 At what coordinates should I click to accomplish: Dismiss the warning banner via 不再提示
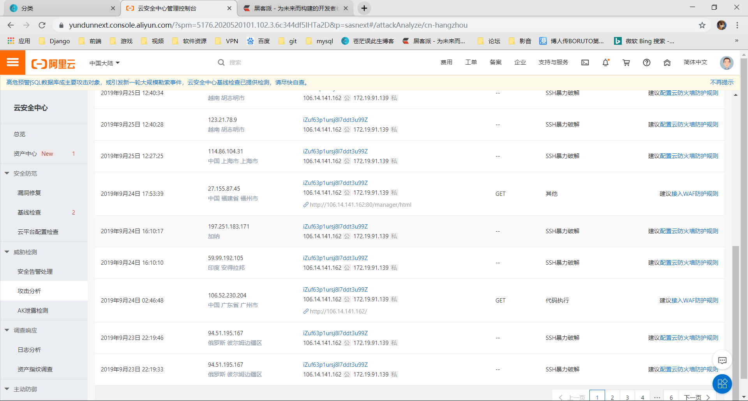(x=722, y=83)
